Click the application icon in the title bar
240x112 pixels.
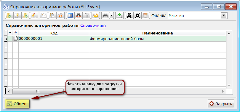(x=6, y=7)
